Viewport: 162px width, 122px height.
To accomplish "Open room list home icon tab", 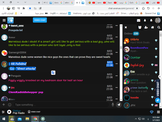I will click(152, 27).
